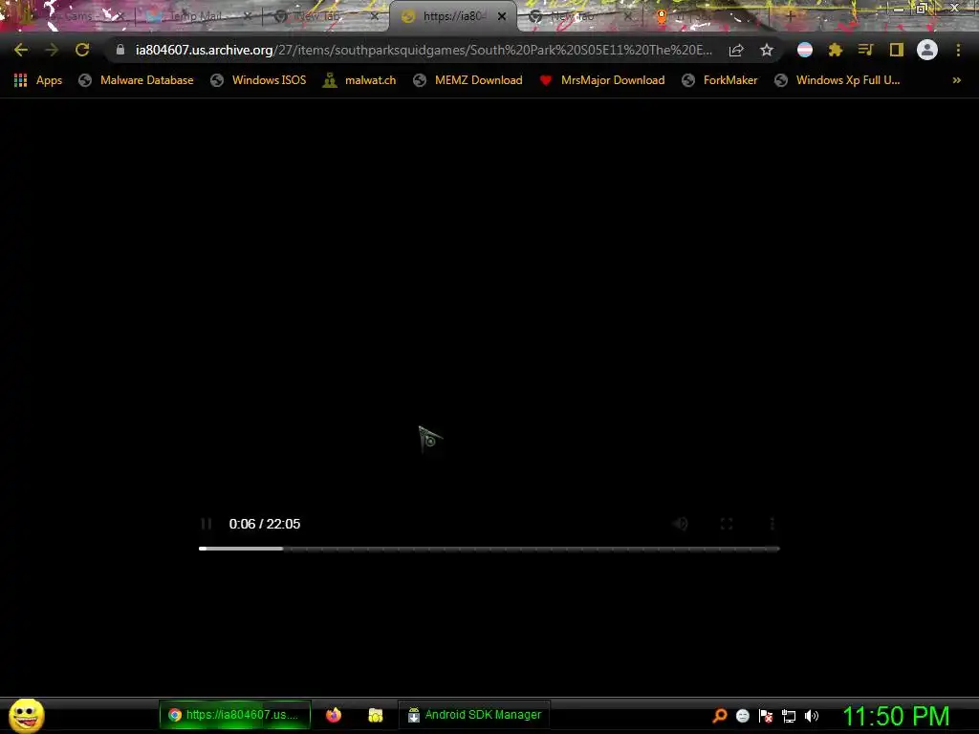Image resolution: width=979 pixels, height=734 pixels.
Task: Switch to the tab with orange icon
Action: pos(706,16)
